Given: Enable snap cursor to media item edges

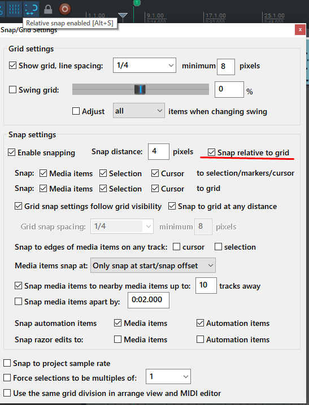Looking at the screenshot, I should point(176,247).
